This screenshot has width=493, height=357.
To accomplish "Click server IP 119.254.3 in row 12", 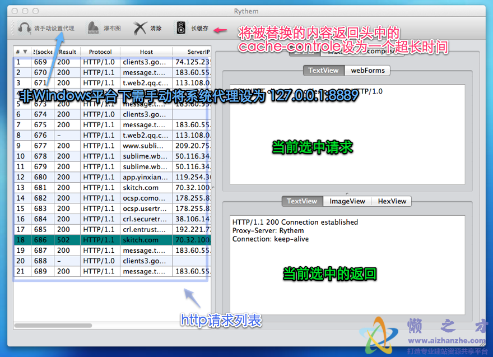I will [x=193, y=177].
